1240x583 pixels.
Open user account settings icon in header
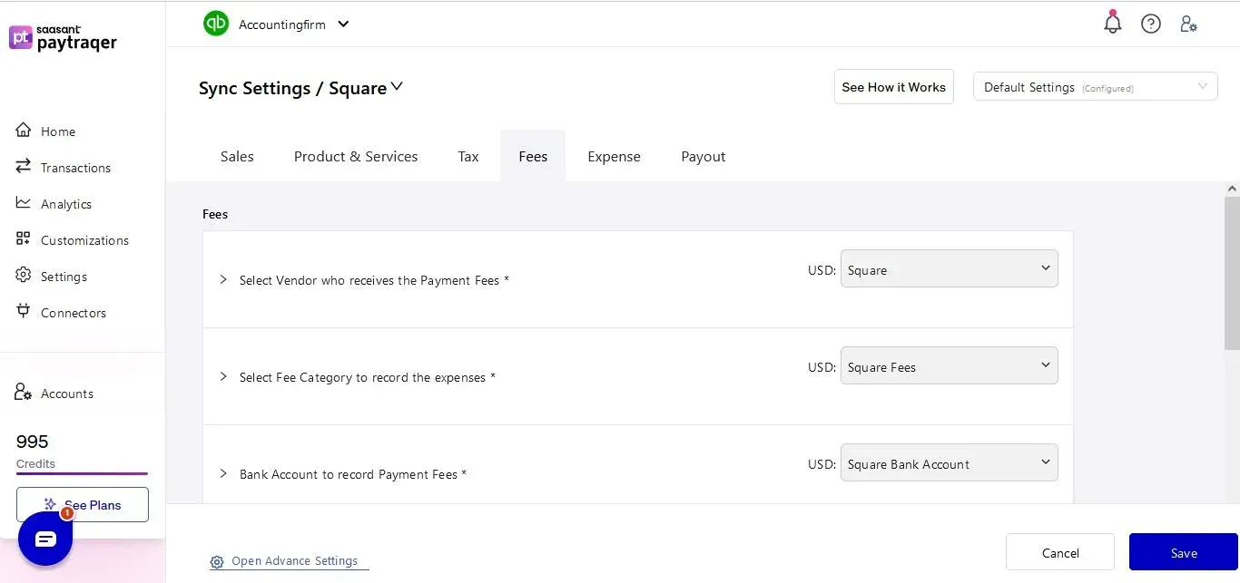coord(1188,24)
